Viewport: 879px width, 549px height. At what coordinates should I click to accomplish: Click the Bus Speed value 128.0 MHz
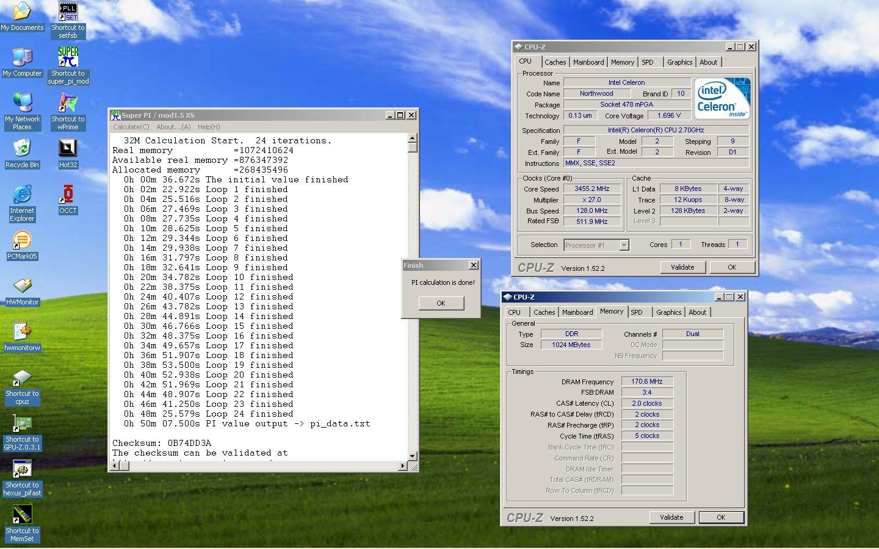[592, 211]
